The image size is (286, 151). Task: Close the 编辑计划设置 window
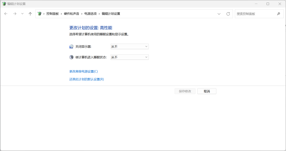[x=280, y=4]
